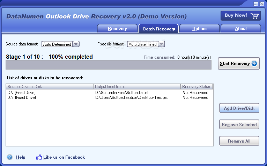Click the Start Recovery button

tap(239, 64)
